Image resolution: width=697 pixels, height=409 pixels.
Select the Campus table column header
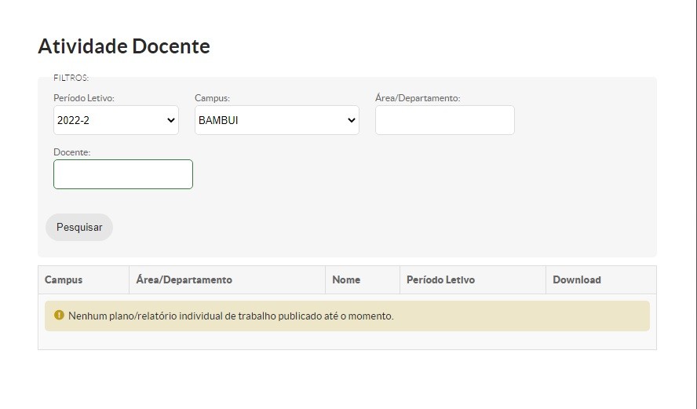tap(64, 279)
